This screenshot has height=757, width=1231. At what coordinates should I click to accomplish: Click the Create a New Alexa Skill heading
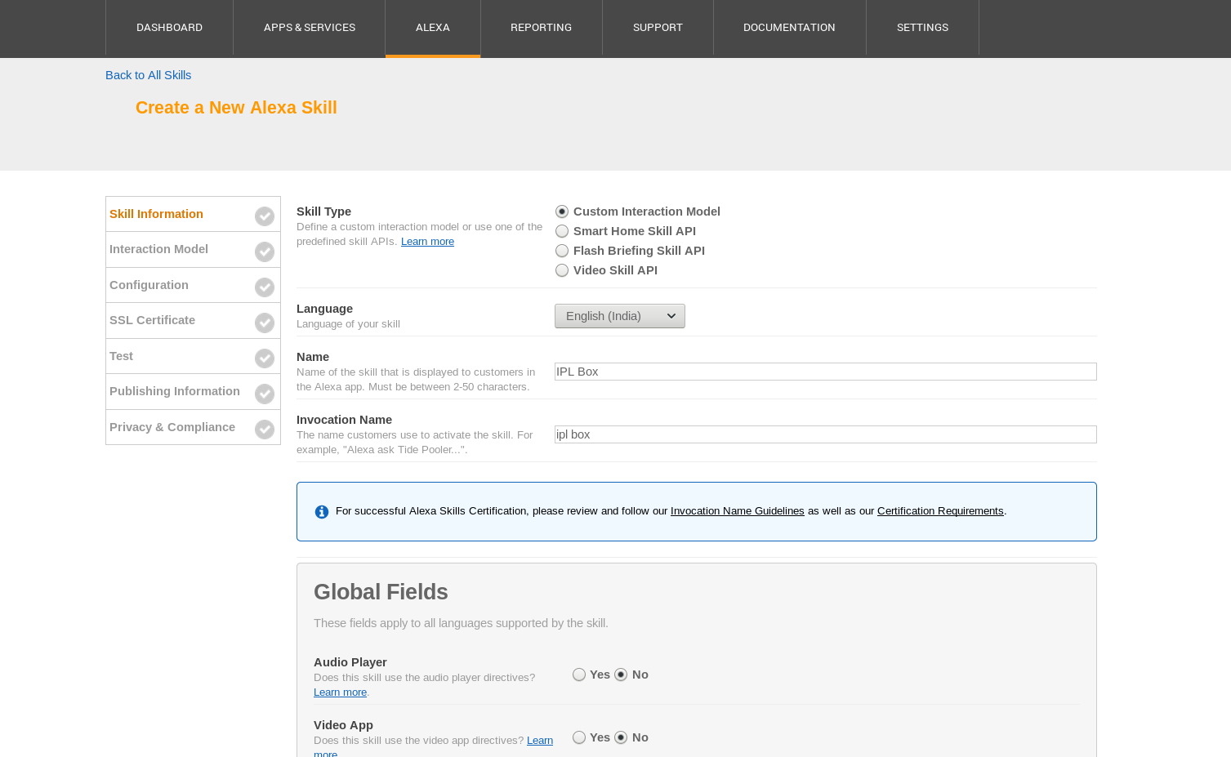point(236,108)
